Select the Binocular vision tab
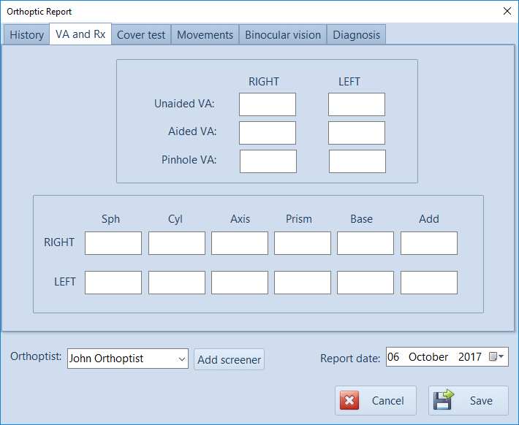The image size is (519, 425). pos(283,35)
